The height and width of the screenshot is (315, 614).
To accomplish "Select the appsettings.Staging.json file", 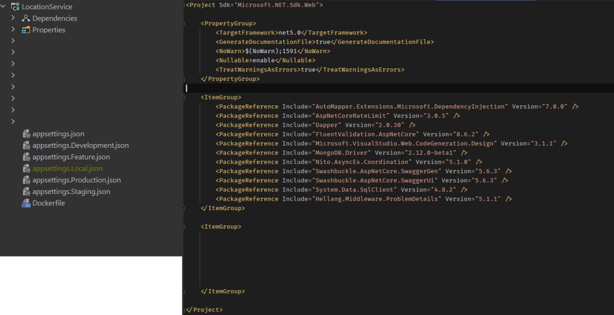I will click(71, 191).
